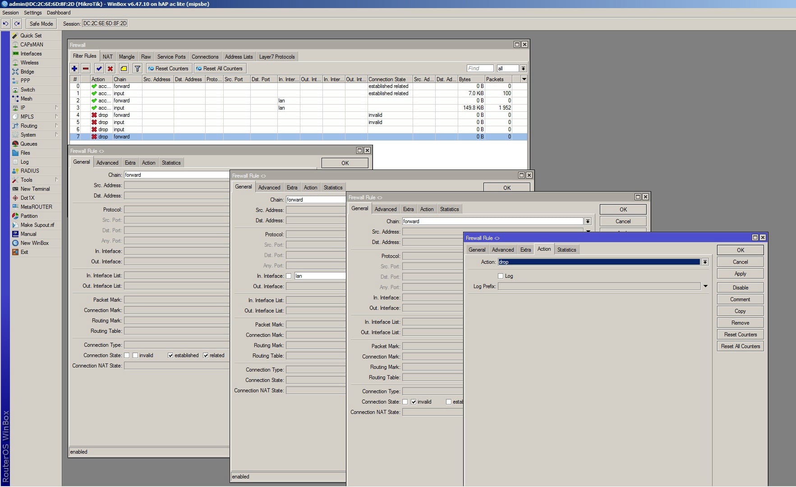796x487 pixels.
Task: Expand the Log Prefix field arrow
Action: pos(705,286)
